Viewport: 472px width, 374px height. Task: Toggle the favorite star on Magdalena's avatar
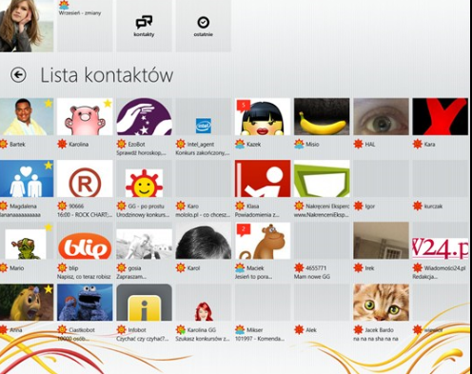coord(49,165)
